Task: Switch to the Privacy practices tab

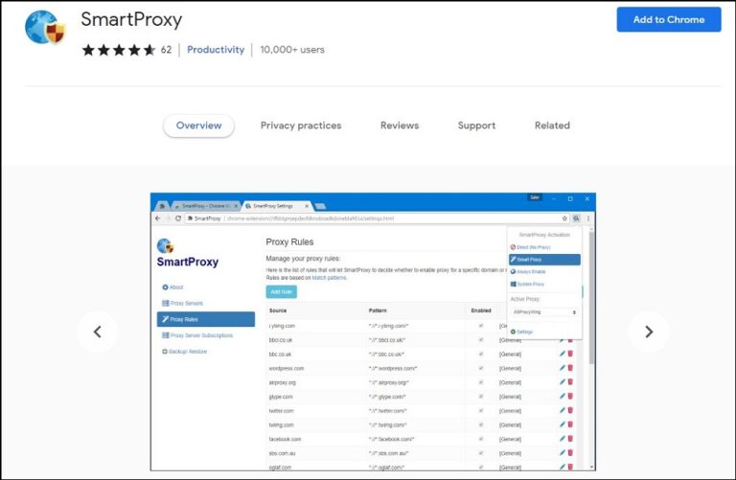Action: click(300, 126)
